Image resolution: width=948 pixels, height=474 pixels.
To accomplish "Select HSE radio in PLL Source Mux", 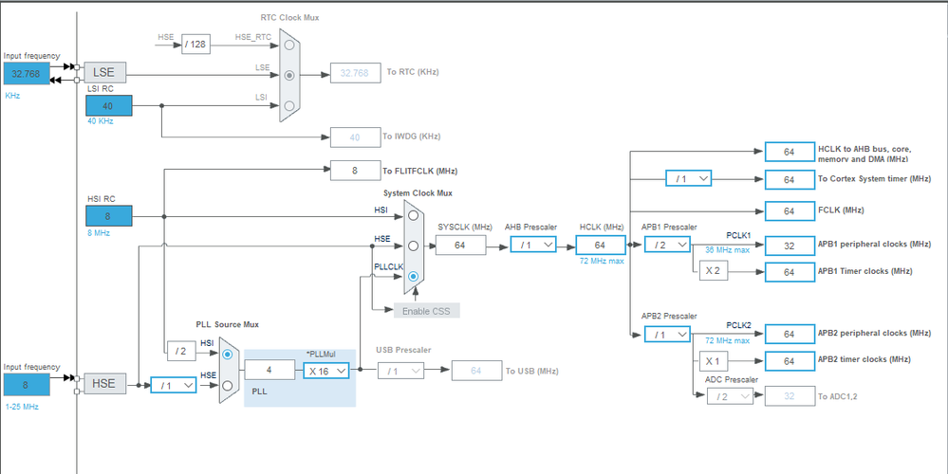I will pos(228,385).
